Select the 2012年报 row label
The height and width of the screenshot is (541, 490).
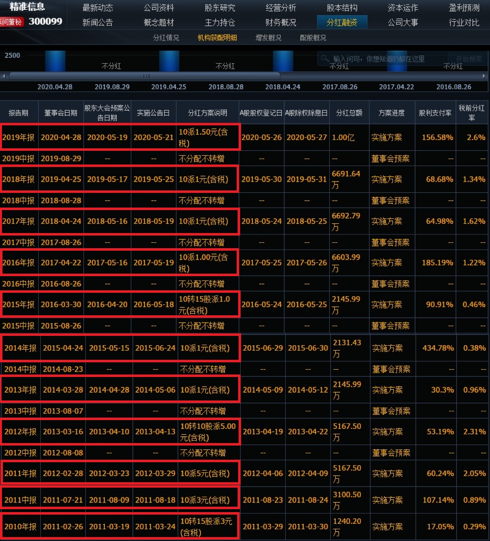pyautogui.click(x=21, y=432)
